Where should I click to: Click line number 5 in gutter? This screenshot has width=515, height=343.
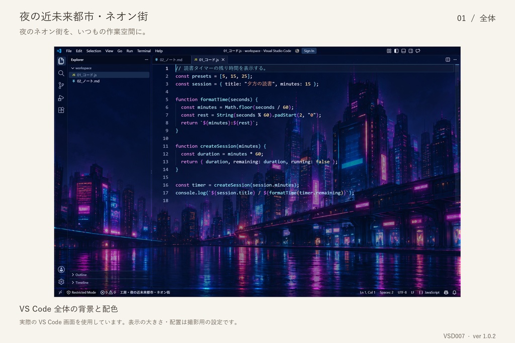(x=167, y=99)
